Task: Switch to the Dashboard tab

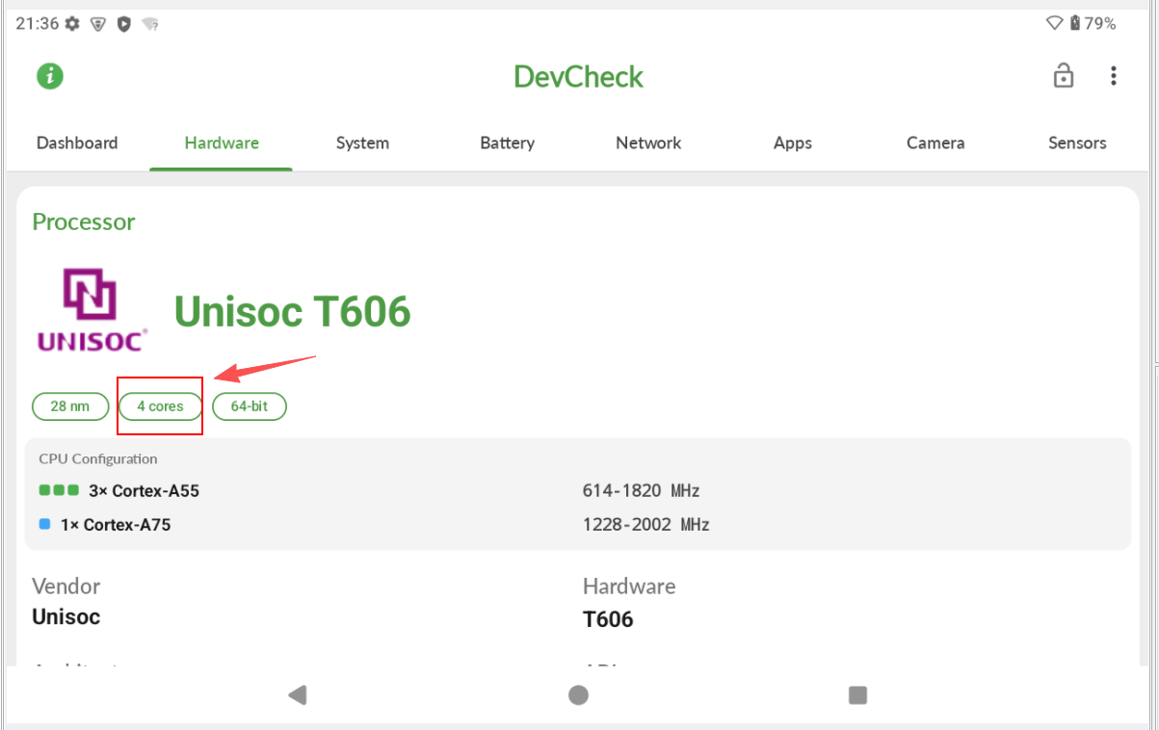Action: point(77,143)
